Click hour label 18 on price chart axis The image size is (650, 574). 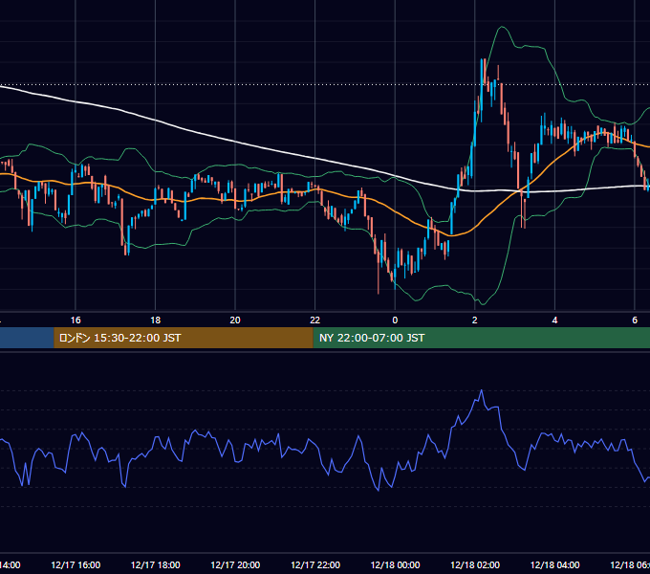pyautogui.click(x=156, y=320)
